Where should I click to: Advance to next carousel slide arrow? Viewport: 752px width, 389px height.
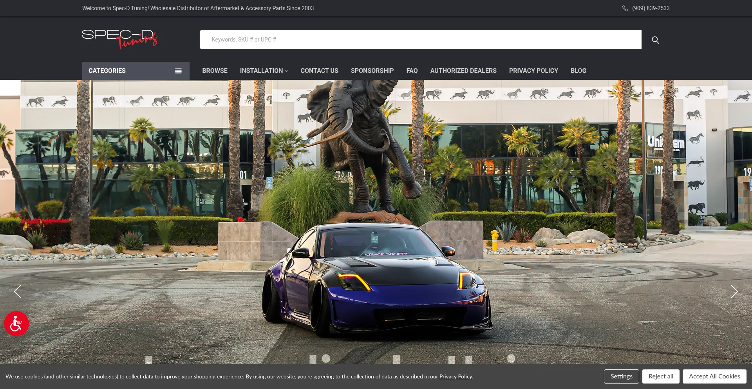(x=734, y=291)
